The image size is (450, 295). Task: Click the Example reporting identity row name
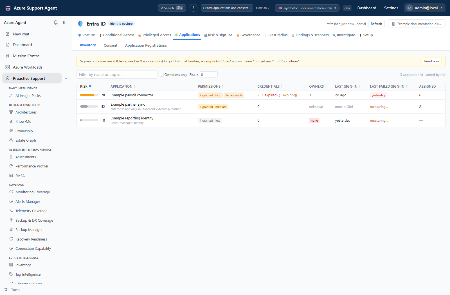(132, 118)
